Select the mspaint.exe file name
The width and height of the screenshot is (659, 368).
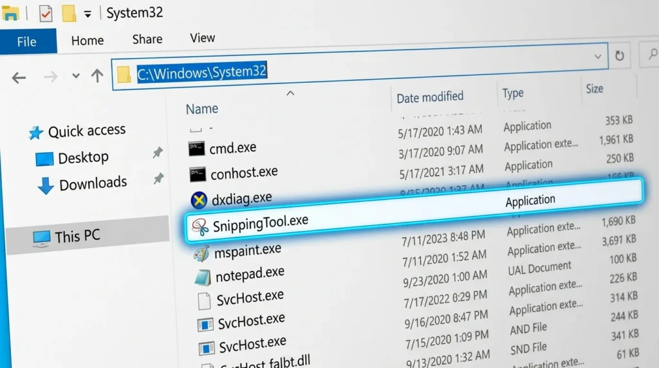248,251
